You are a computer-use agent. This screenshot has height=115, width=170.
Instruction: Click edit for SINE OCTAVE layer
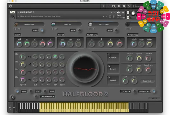[110, 30]
